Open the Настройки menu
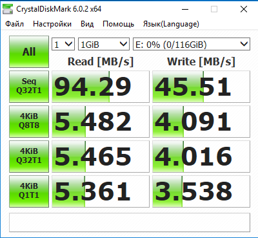The image size is (258, 238). pyautogui.click(x=52, y=24)
